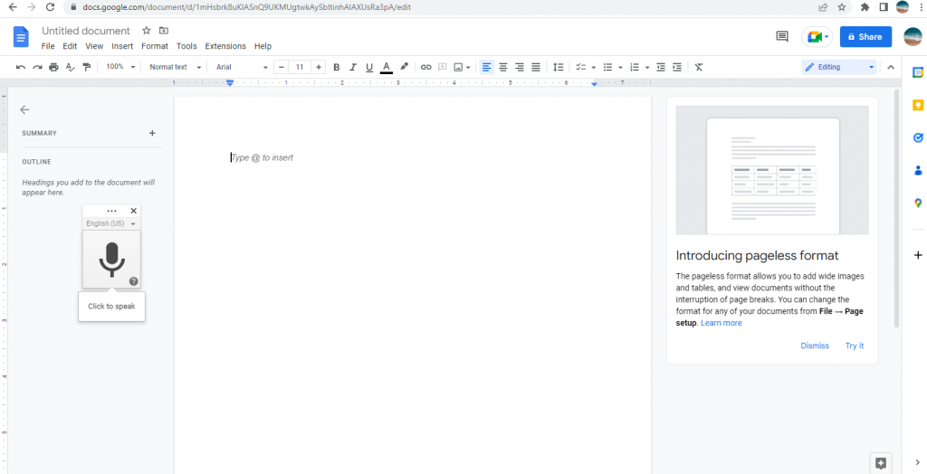Click the insert link icon
Viewport: 927px width, 474px height.
click(425, 67)
